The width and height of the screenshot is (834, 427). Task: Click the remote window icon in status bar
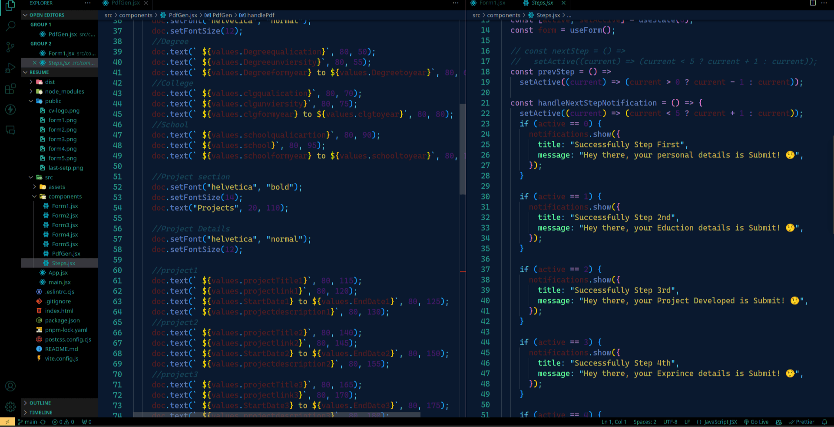(x=7, y=422)
